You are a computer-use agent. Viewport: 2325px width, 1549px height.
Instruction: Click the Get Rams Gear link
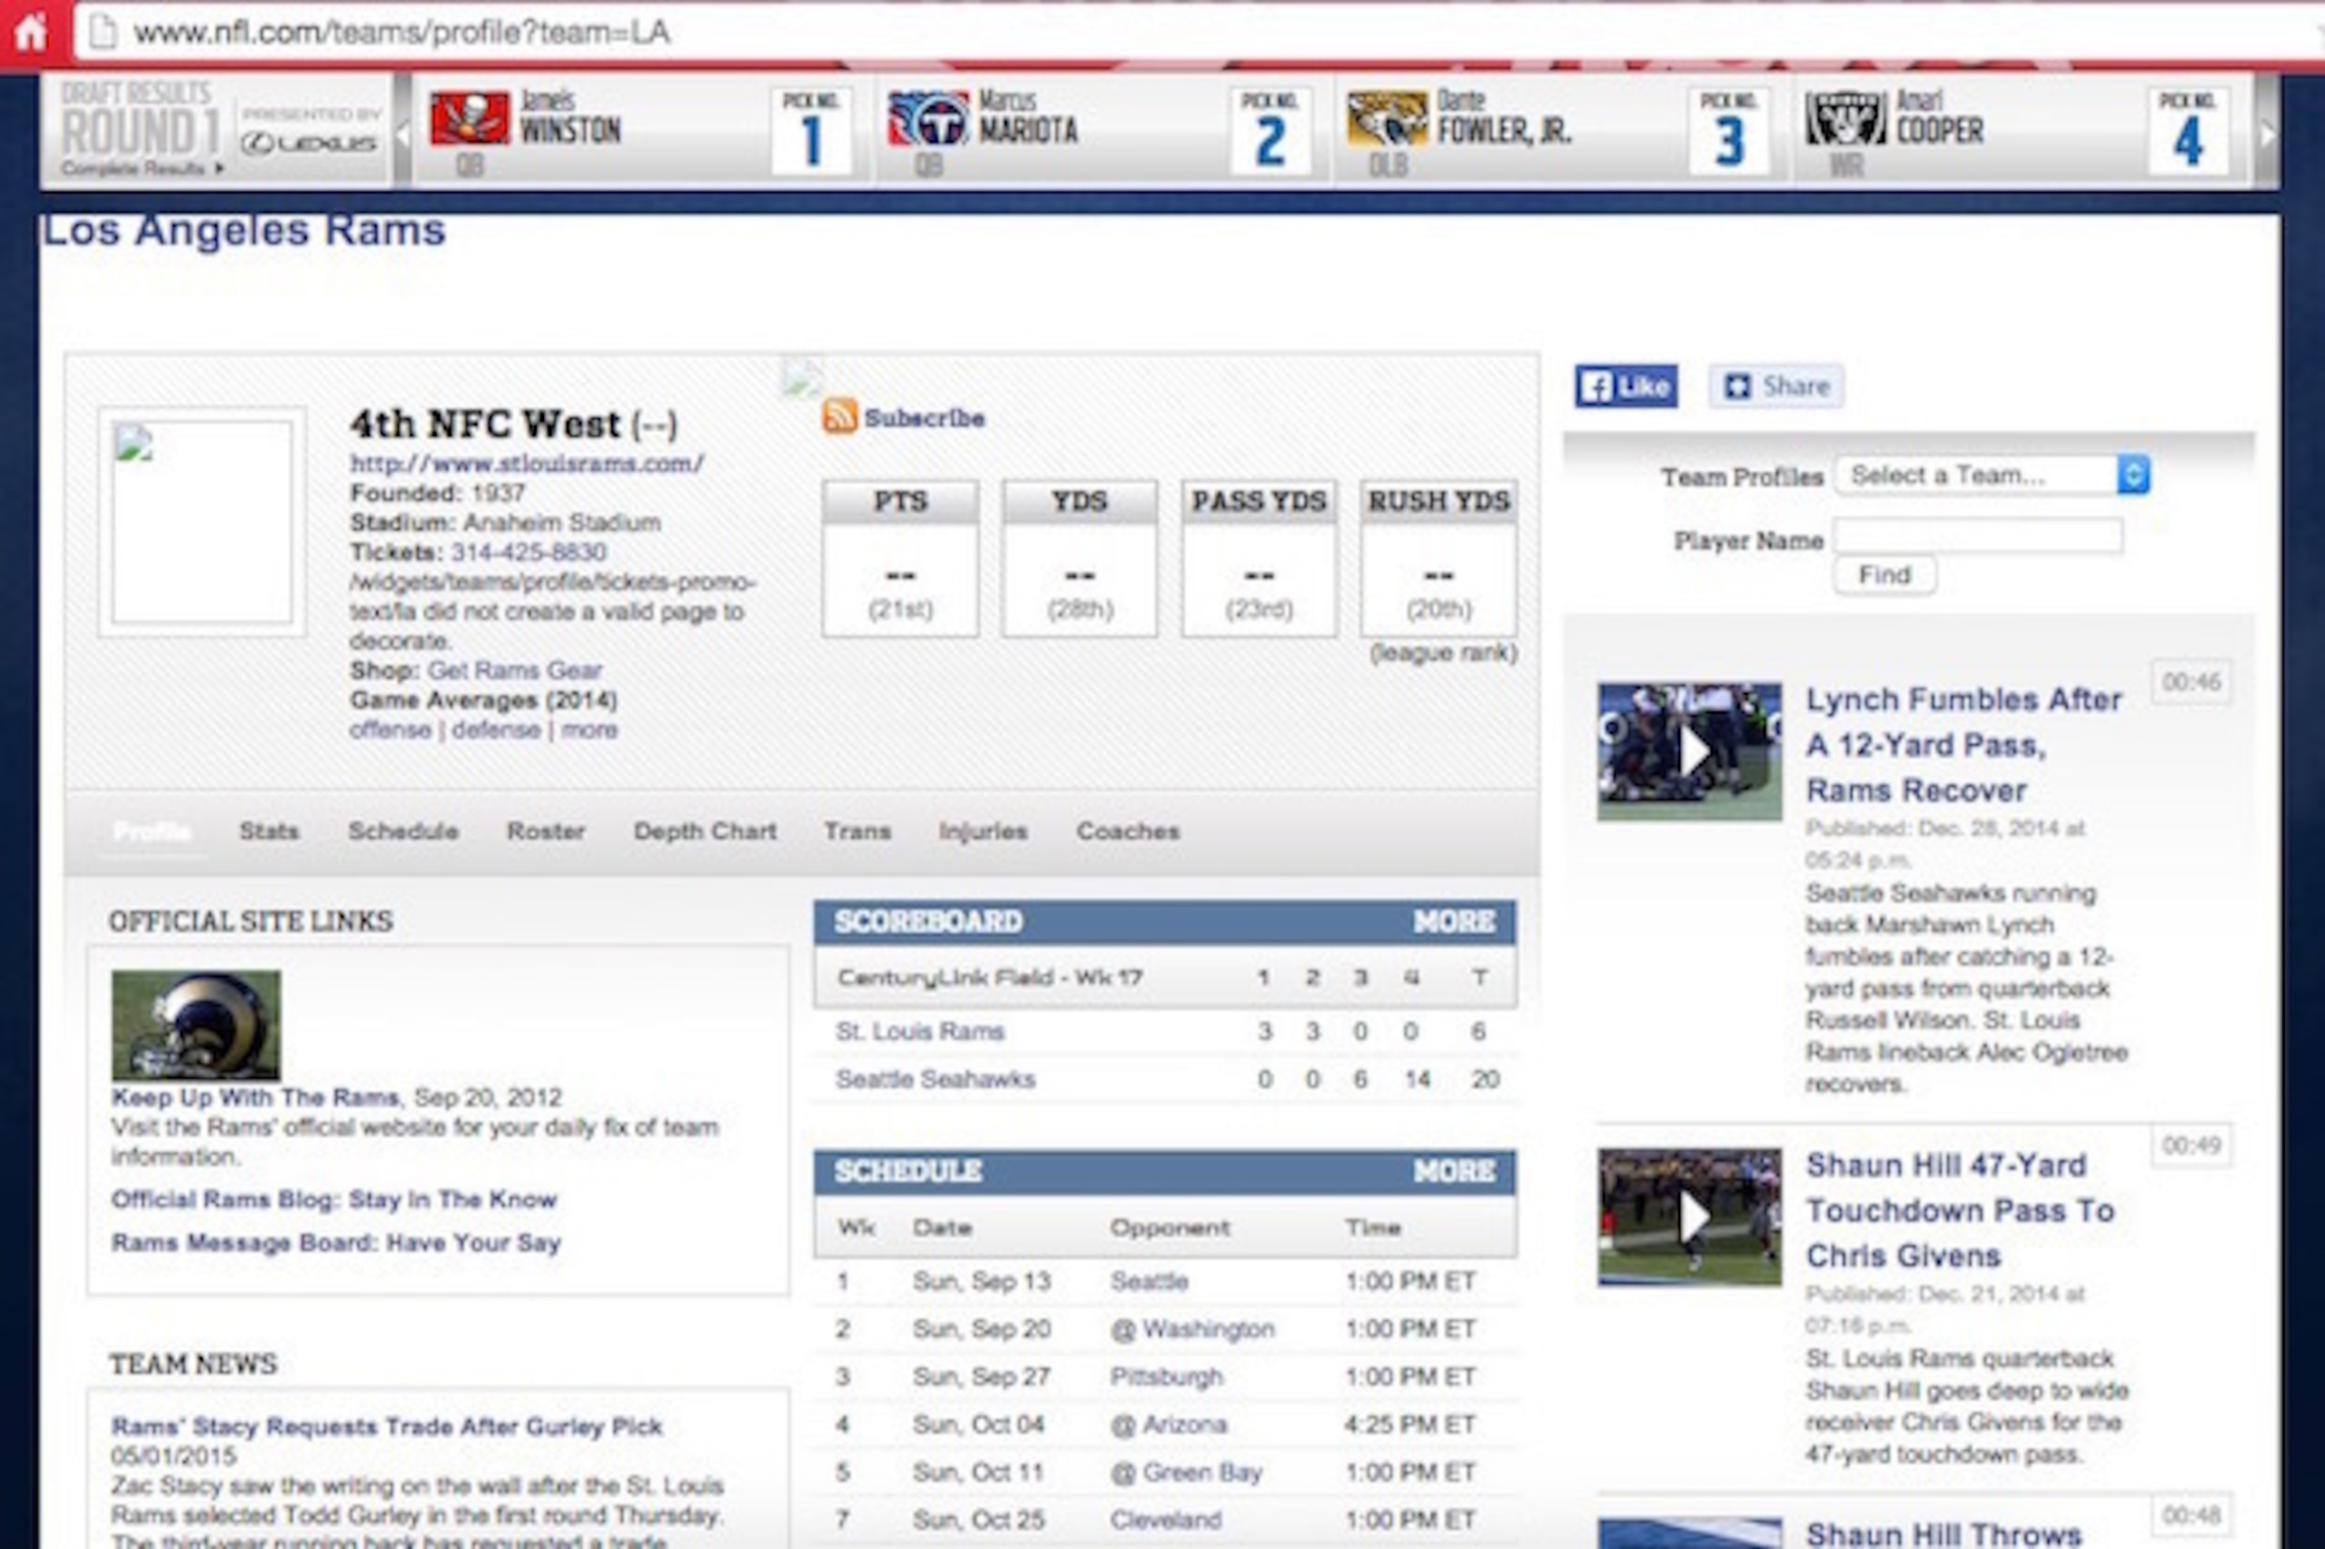(x=514, y=670)
